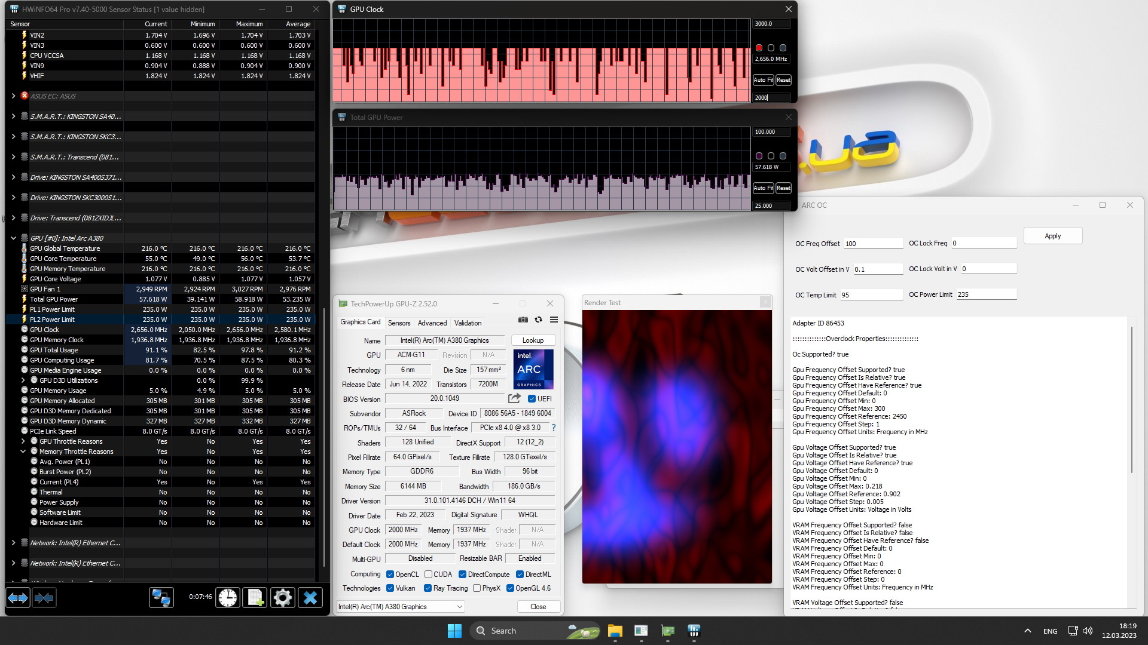The image size is (1148, 645).
Task: Open the GPU selection dropdown in GPU-Z
Action: coord(460,607)
